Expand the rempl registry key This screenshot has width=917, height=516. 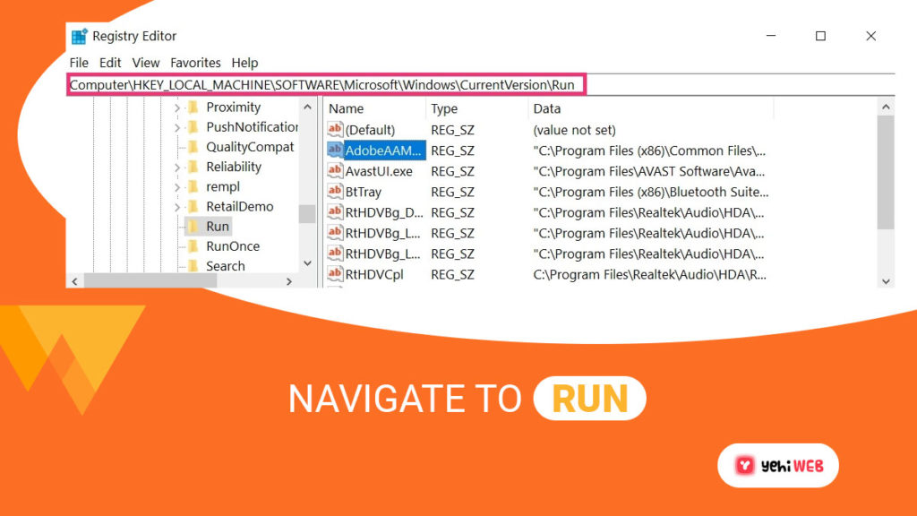[x=177, y=187]
